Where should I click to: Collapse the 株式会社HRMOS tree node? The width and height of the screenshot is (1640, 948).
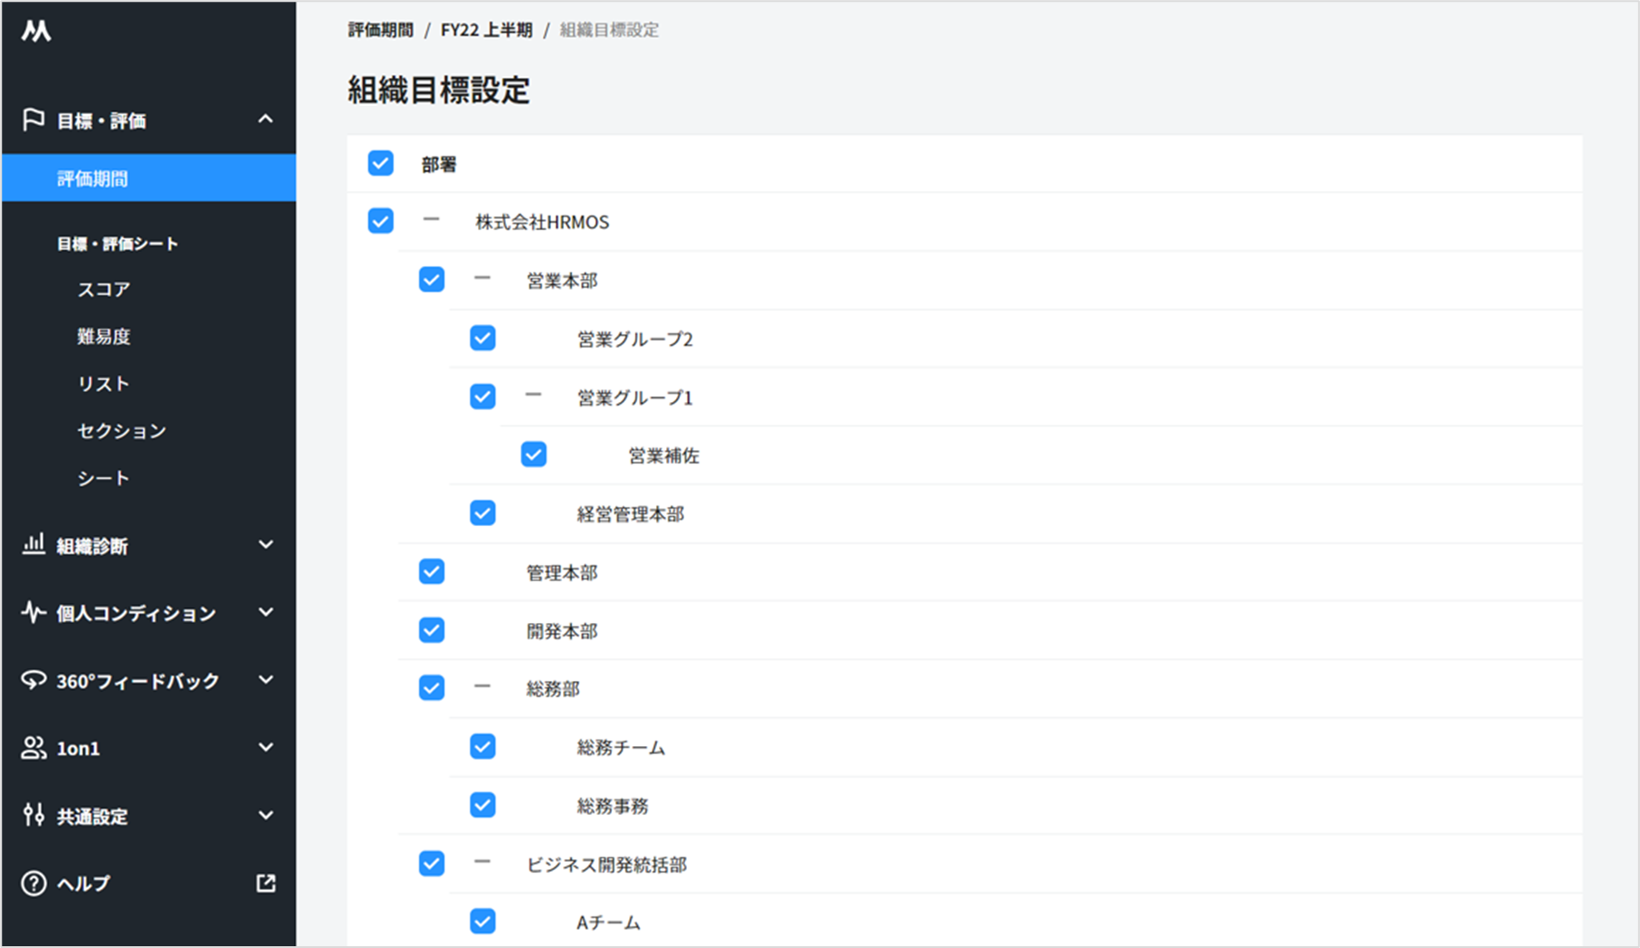pos(432,220)
